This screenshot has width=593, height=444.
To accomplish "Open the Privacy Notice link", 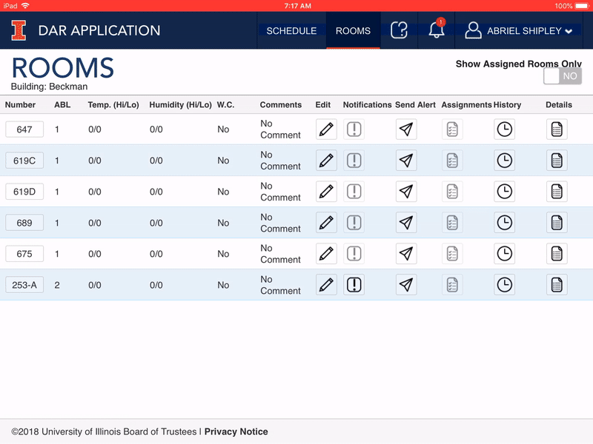I will tap(236, 431).
